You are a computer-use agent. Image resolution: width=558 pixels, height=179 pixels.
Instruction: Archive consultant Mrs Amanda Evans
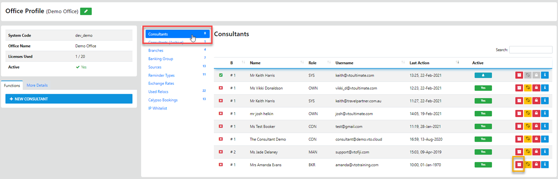pos(519,164)
